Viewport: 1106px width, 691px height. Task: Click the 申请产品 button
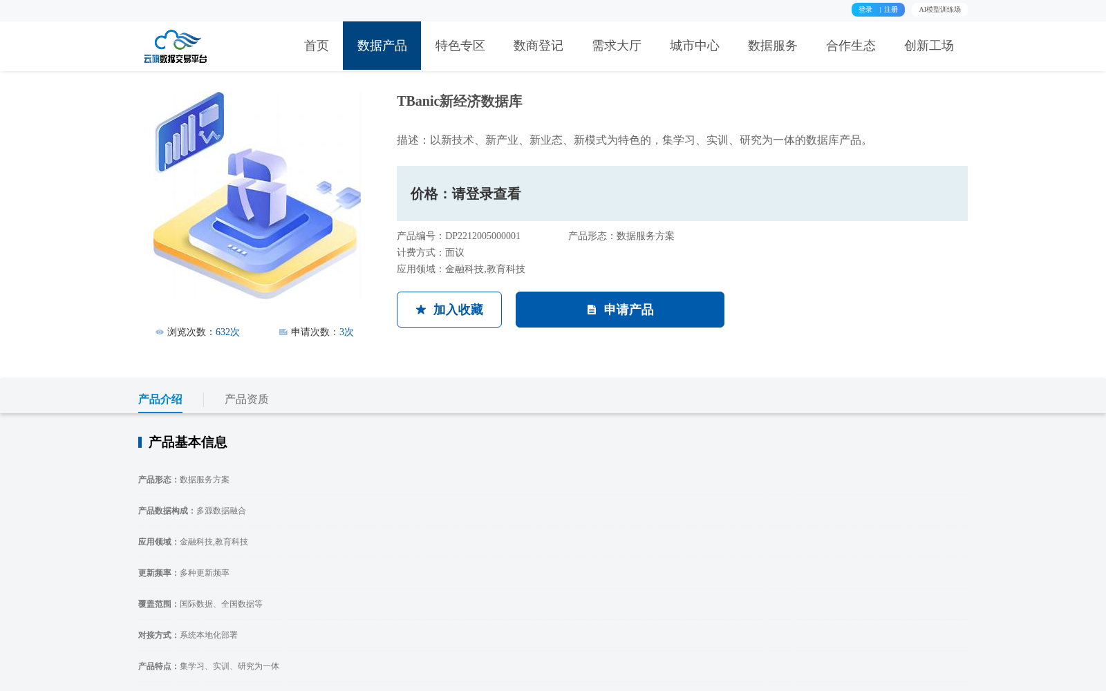(620, 310)
